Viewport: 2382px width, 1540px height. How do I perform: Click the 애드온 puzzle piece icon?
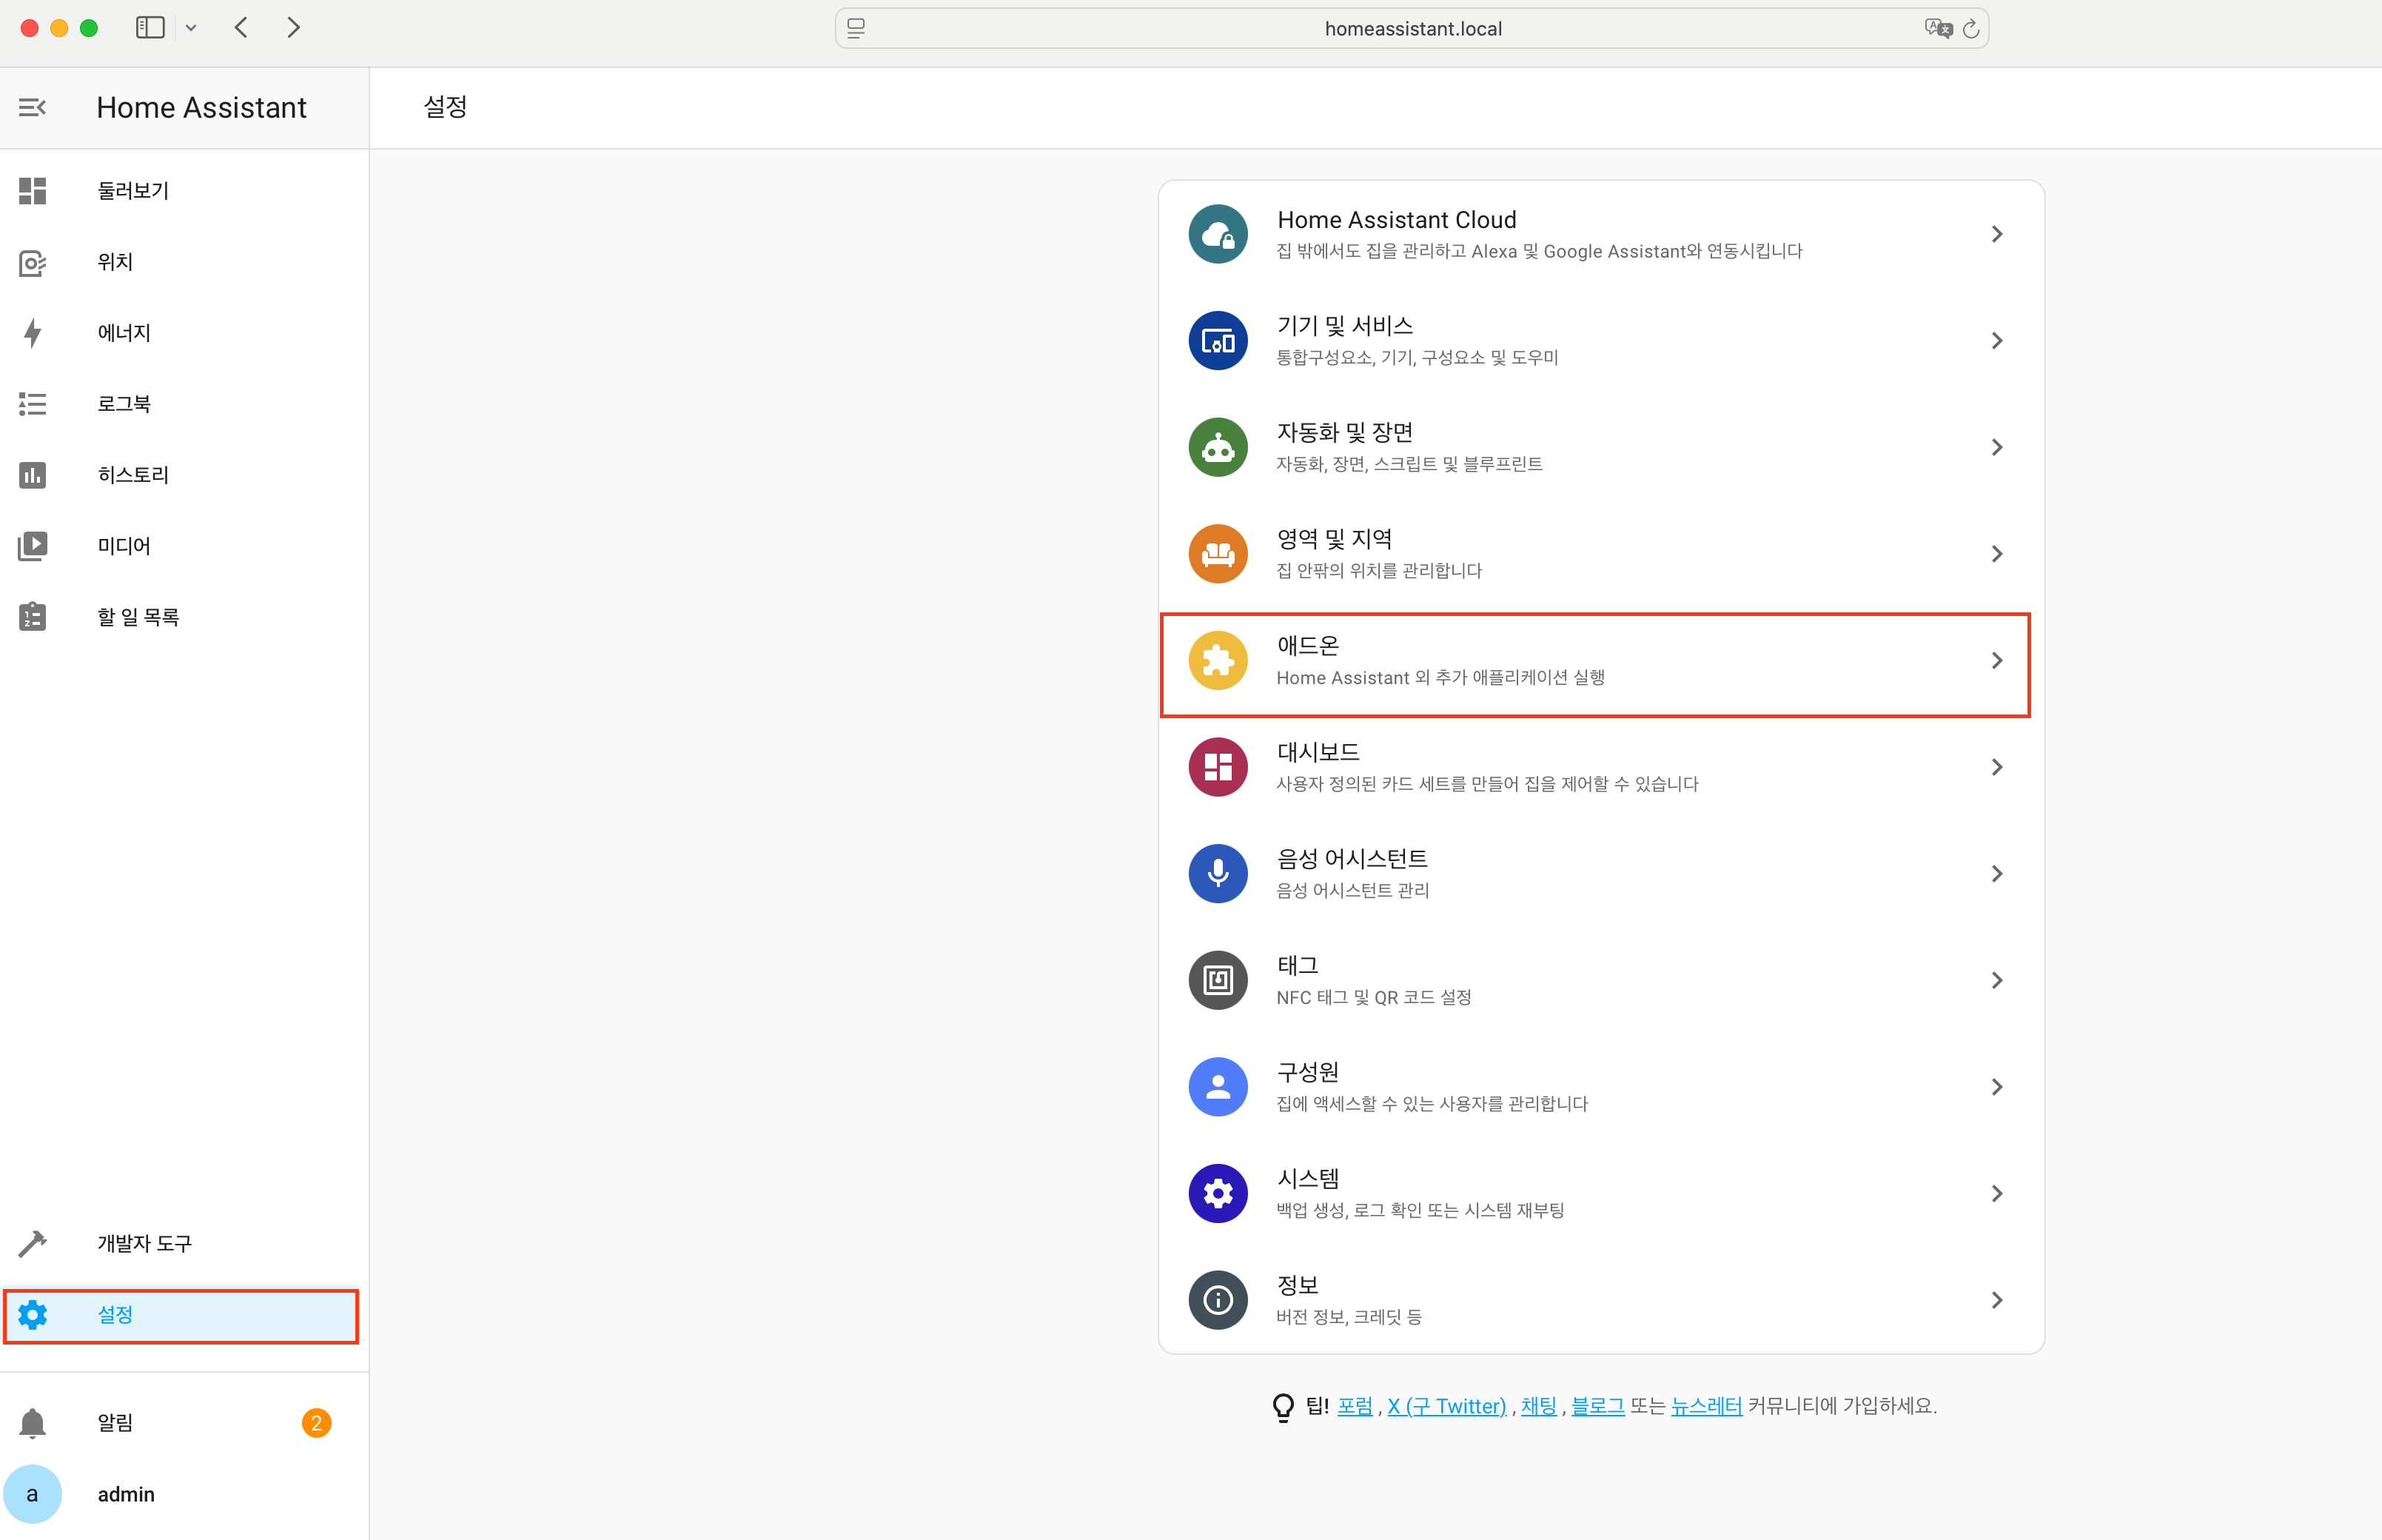coord(1218,661)
